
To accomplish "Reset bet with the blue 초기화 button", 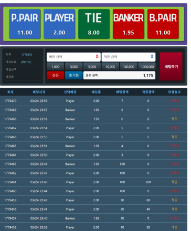I will (x=74, y=75).
